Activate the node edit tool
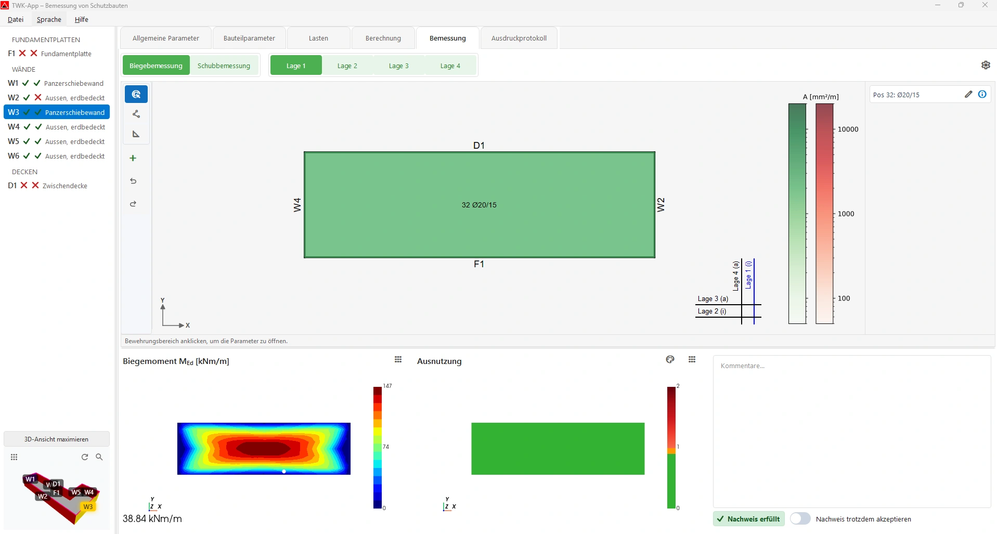 (x=136, y=114)
